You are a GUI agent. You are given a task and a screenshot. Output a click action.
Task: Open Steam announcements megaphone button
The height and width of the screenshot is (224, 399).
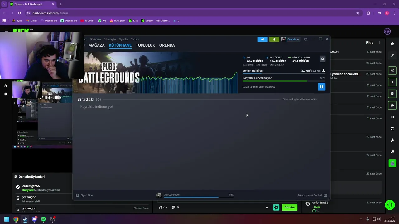pos(262,39)
